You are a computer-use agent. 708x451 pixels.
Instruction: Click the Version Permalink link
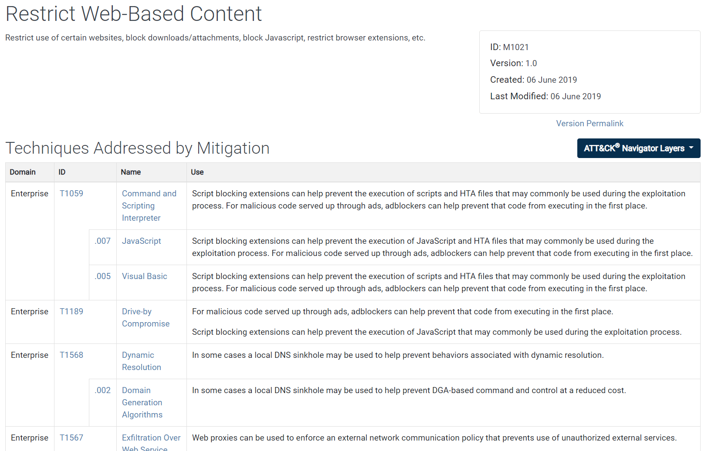coord(589,124)
